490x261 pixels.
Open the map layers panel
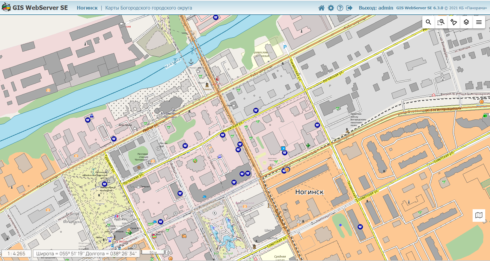tap(466, 22)
